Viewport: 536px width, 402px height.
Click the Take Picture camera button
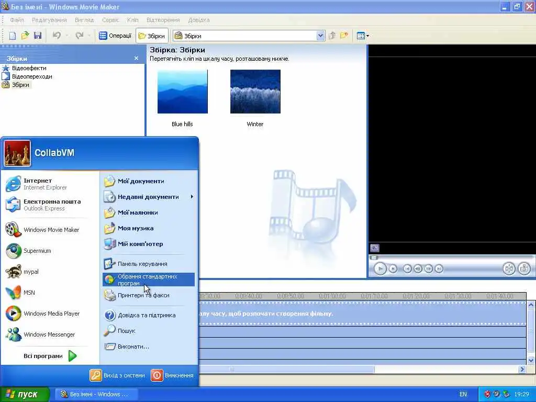524,269
